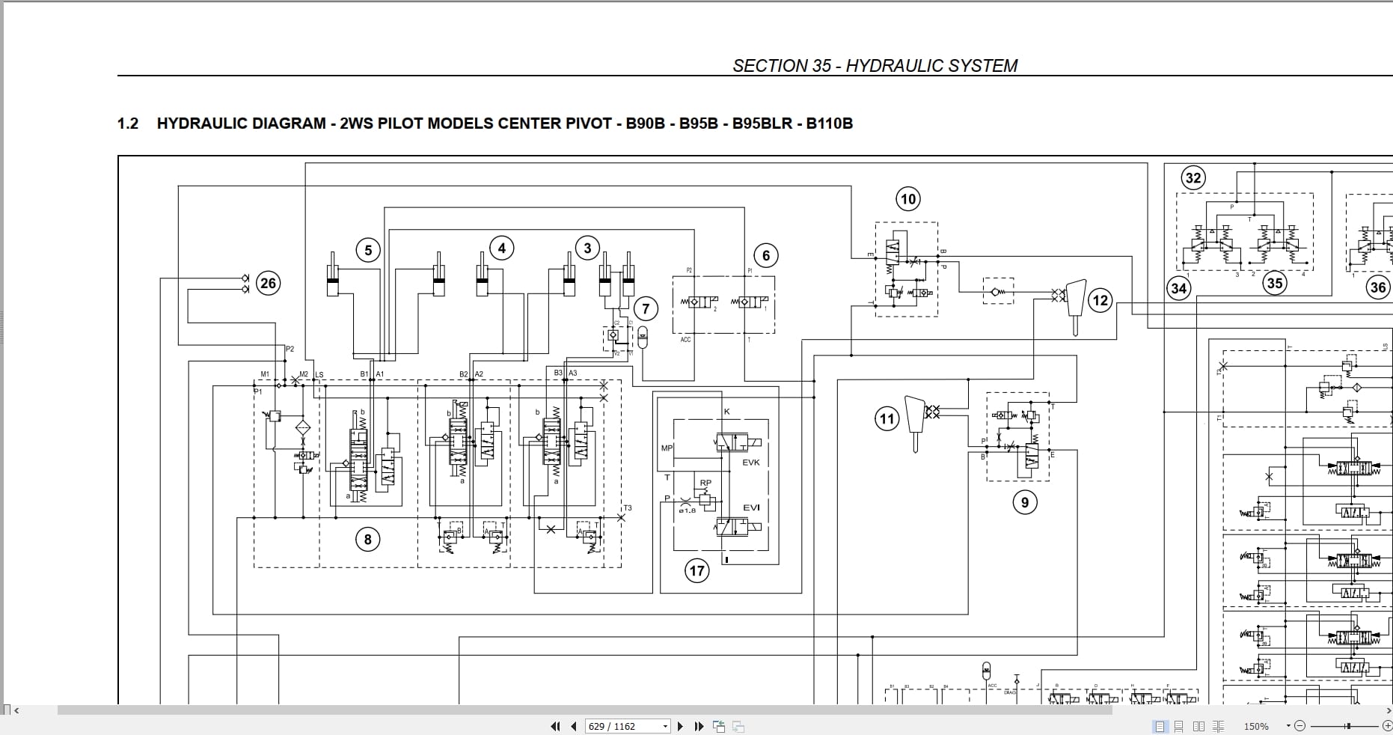Image resolution: width=1393 pixels, height=735 pixels.
Task: Click the EVI valve label
Action: 751,507
